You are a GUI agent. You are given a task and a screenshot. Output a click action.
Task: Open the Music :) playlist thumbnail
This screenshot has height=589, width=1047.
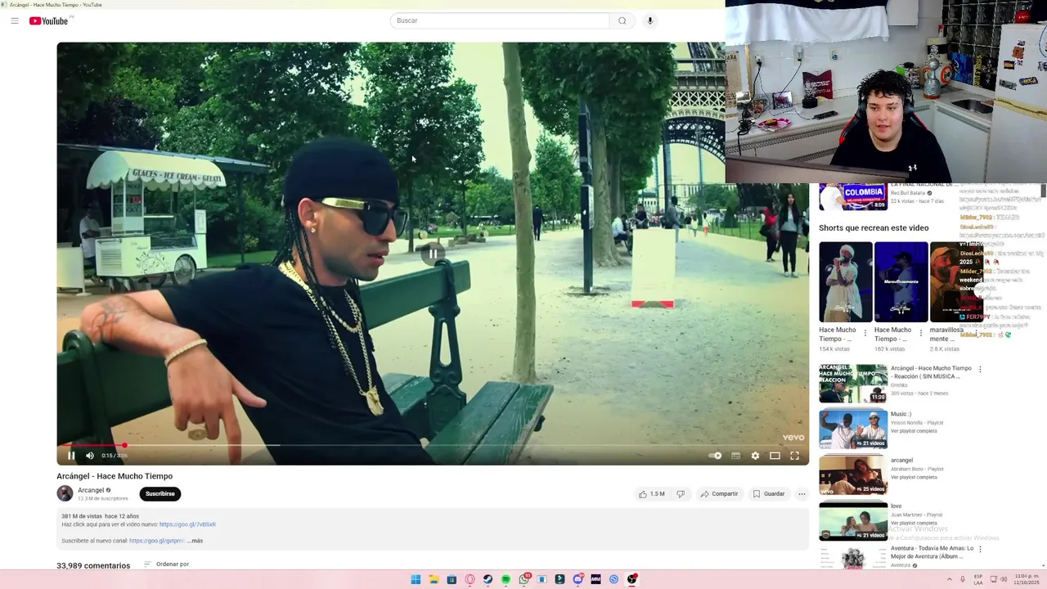[853, 429]
